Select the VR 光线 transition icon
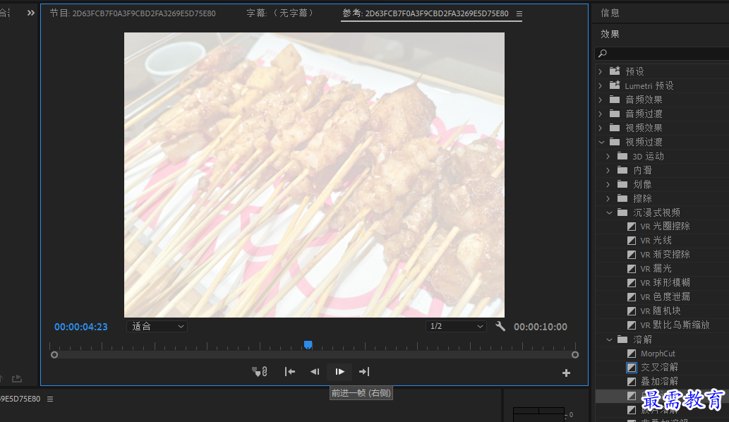Image resolution: width=729 pixels, height=422 pixels. pyautogui.click(x=632, y=240)
